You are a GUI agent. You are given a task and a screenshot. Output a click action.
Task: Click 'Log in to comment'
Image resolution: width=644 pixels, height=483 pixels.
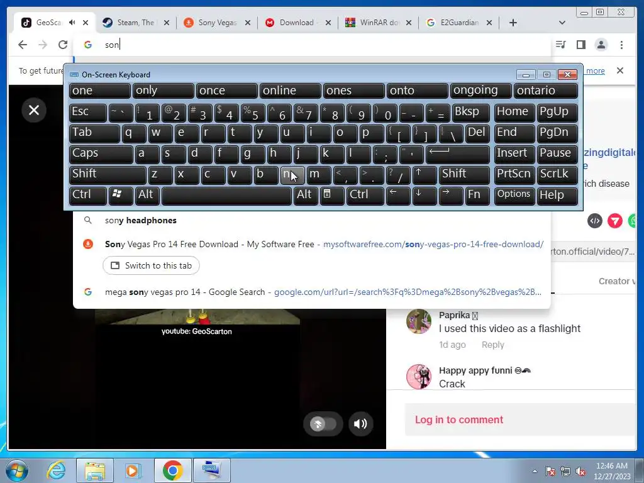458,419
